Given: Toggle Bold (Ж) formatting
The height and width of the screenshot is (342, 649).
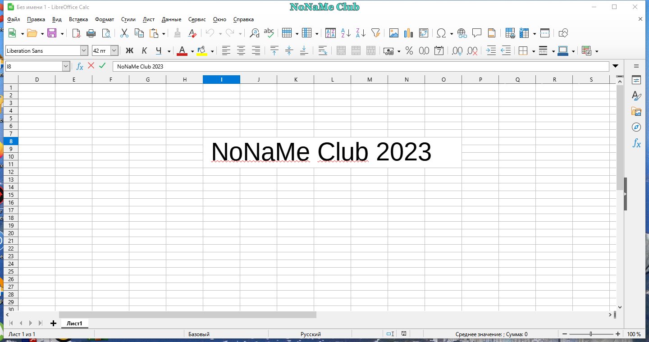Looking at the screenshot, I should coord(129,51).
